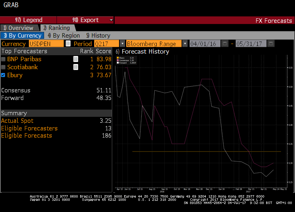Click the Ebury orange legend swatch
Screen dimensions: 295x212
coord(118,58)
